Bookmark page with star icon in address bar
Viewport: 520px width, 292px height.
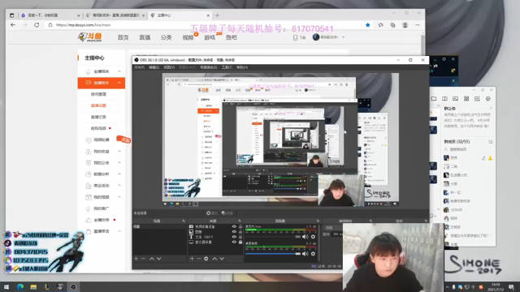click(x=368, y=25)
